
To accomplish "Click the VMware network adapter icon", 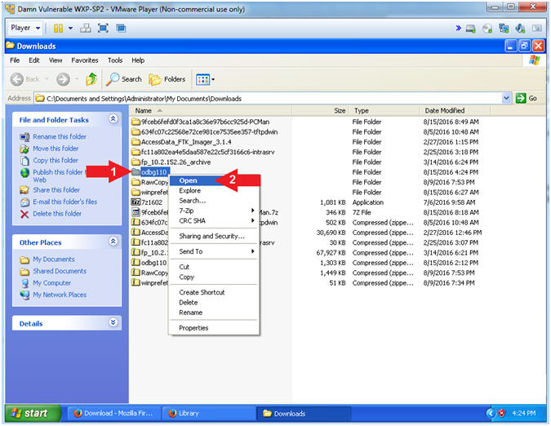I will tap(504, 29).
